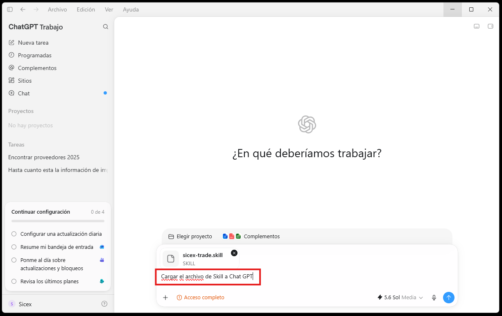The height and width of the screenshot is (316, 502).
Task: Send the message with blue arrow
Action: click(x=449, y=298)
